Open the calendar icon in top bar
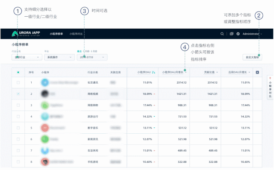 [232, 34]
